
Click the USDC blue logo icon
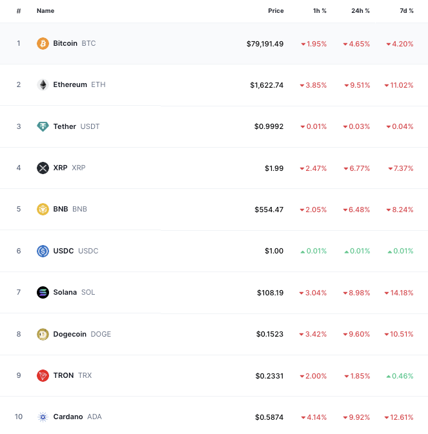click(x=43, y=251)
